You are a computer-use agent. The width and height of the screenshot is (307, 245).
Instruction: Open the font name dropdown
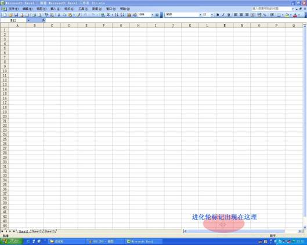[x=200, y=15]
